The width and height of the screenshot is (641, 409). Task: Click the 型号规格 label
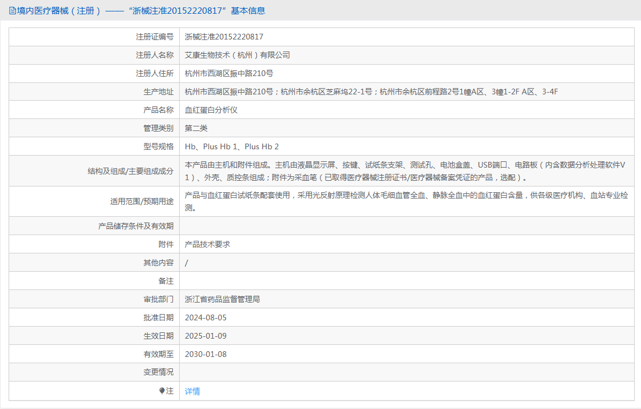coord(158,146)
